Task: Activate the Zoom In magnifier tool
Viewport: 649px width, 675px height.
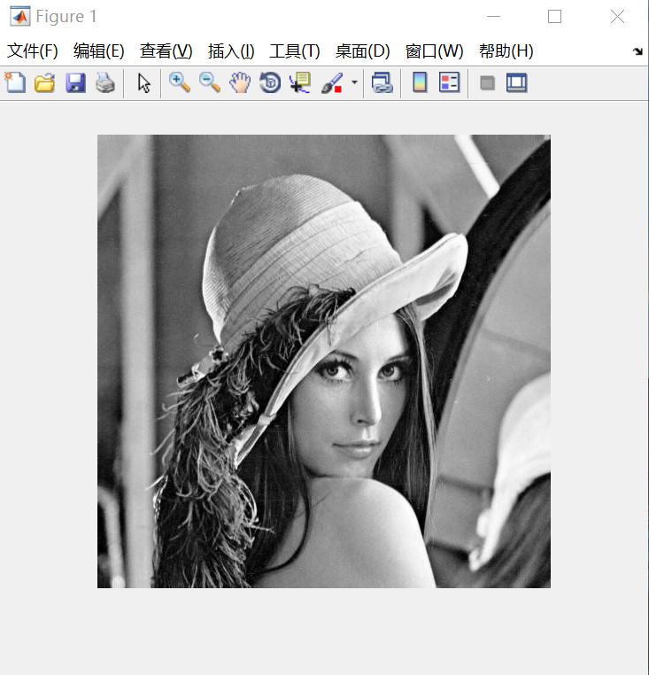Action: tap(180, 82)
